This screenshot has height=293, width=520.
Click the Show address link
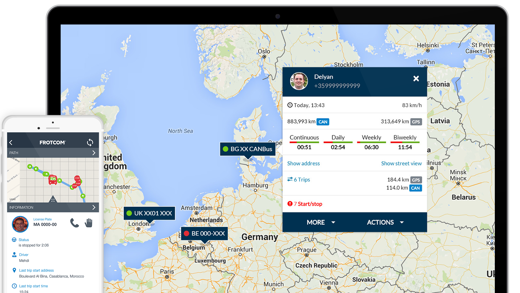point(304,164)
